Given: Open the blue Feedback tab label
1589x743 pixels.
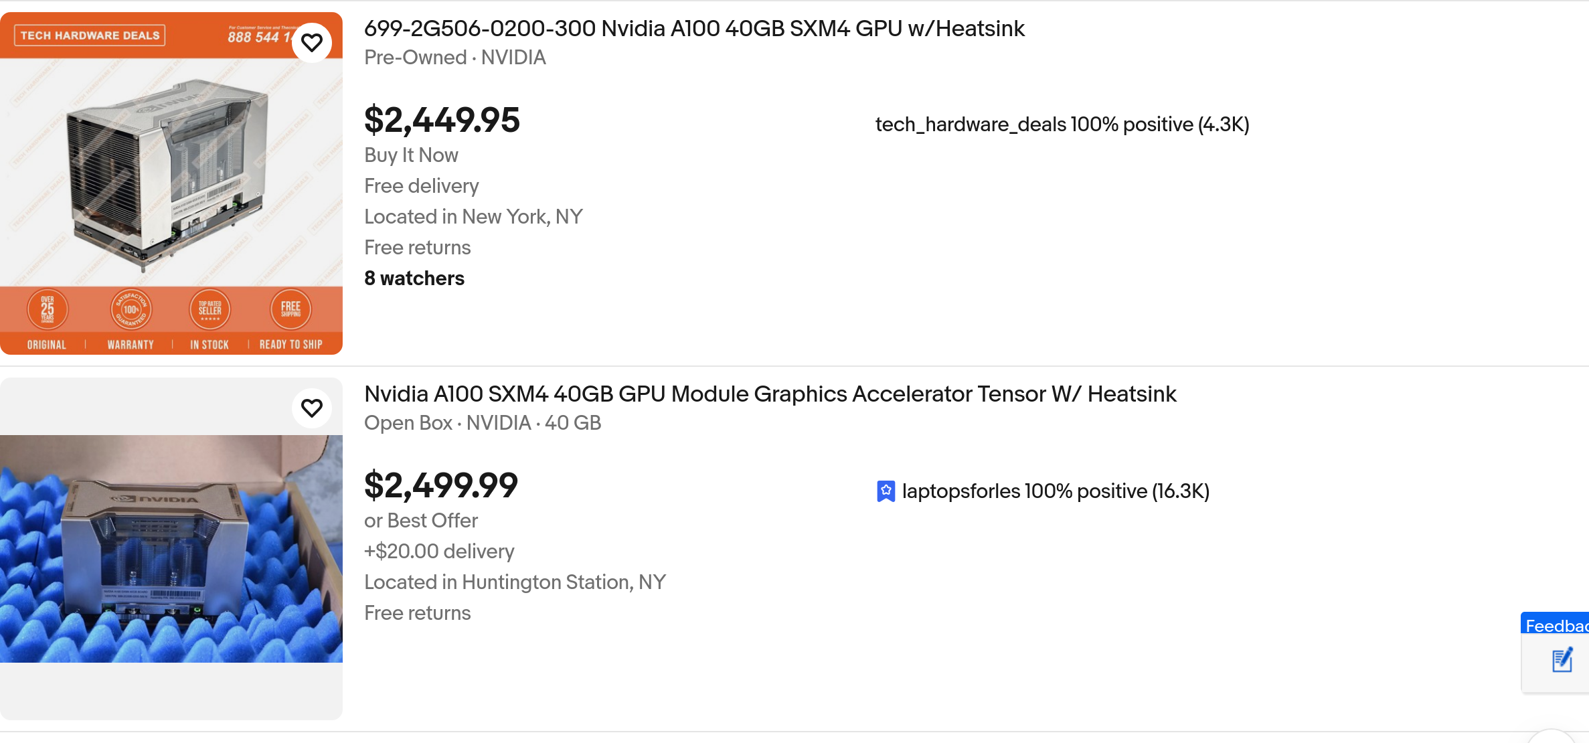Looking at the screenshot, I should pos(1556,625).
